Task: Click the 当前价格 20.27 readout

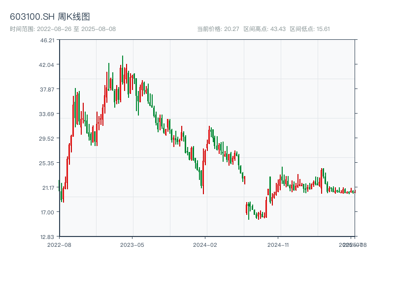Action: click(218, 29)
